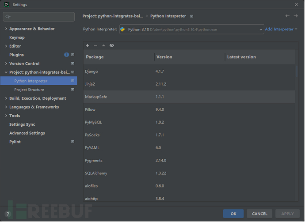Collapse the Project python-integrates-bai section

[x=6, y=72]
